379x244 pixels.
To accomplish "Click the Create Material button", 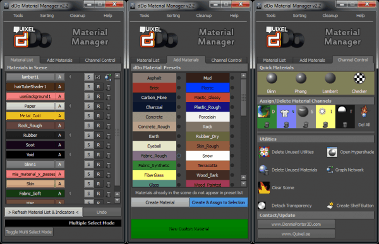I will [160, 202].
